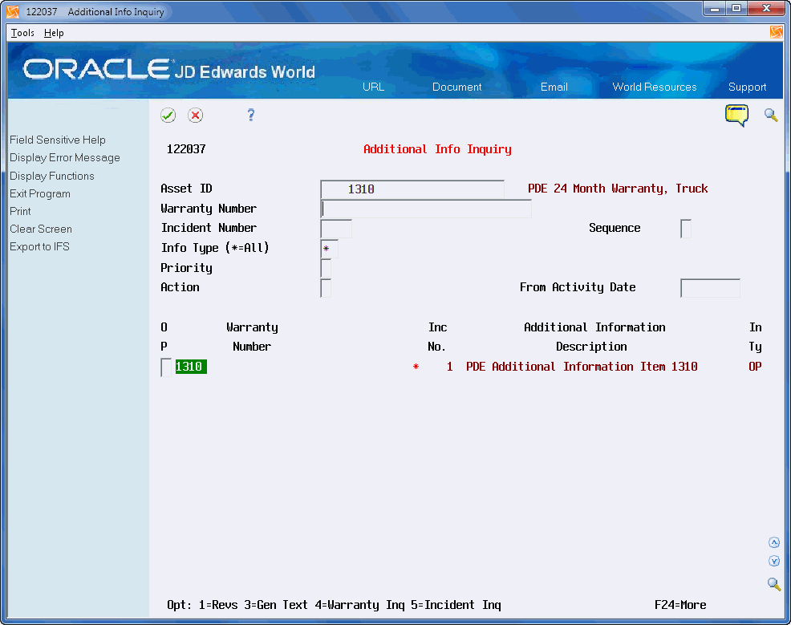Click the title bar application icon
The width and height of the screenshot is (791, 625).
pos(13,11)
